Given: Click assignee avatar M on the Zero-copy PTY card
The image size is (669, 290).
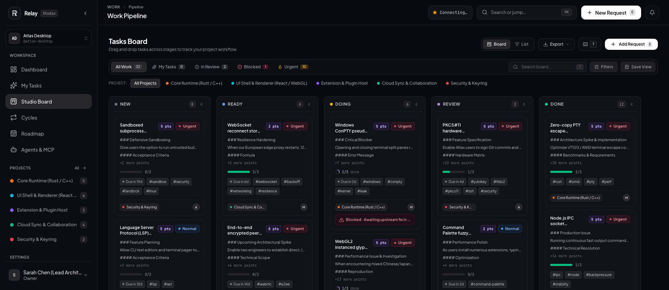Looking at the screenshot, I should [x=626, y=198].
